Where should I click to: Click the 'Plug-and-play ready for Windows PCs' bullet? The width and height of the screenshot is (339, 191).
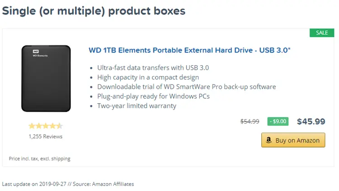(154, 96)
